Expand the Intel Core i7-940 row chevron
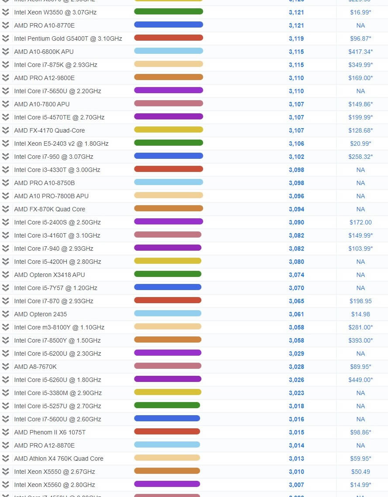This screenshot has width=388, height=497. [5, 248]
